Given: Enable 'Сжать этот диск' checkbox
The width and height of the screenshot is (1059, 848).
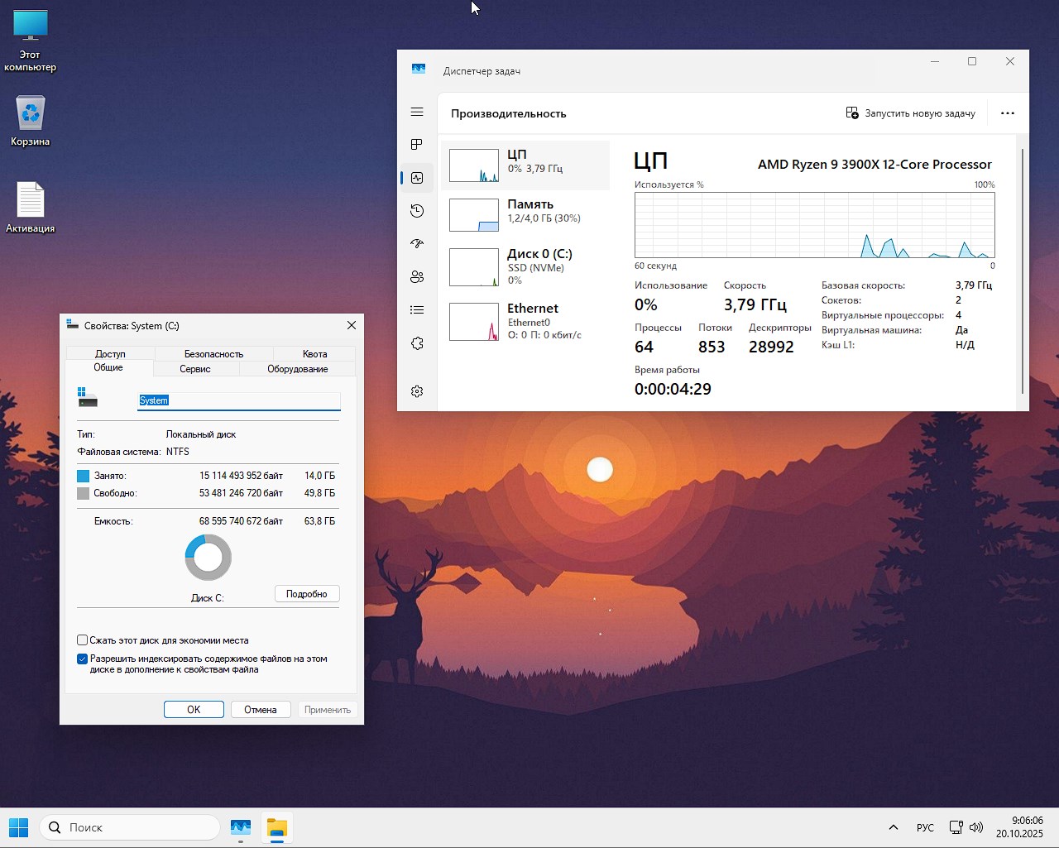Looking at the screenshot, I should tap(83, 640).
